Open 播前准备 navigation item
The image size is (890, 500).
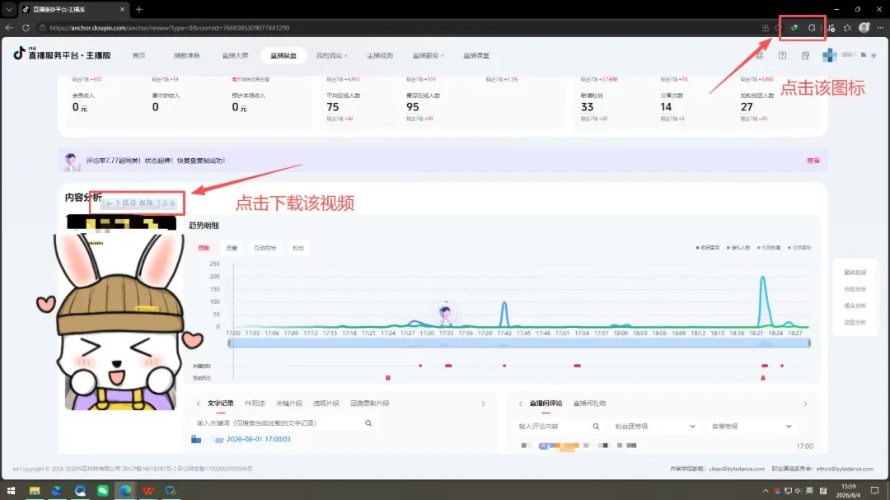[x=187, y=56]
